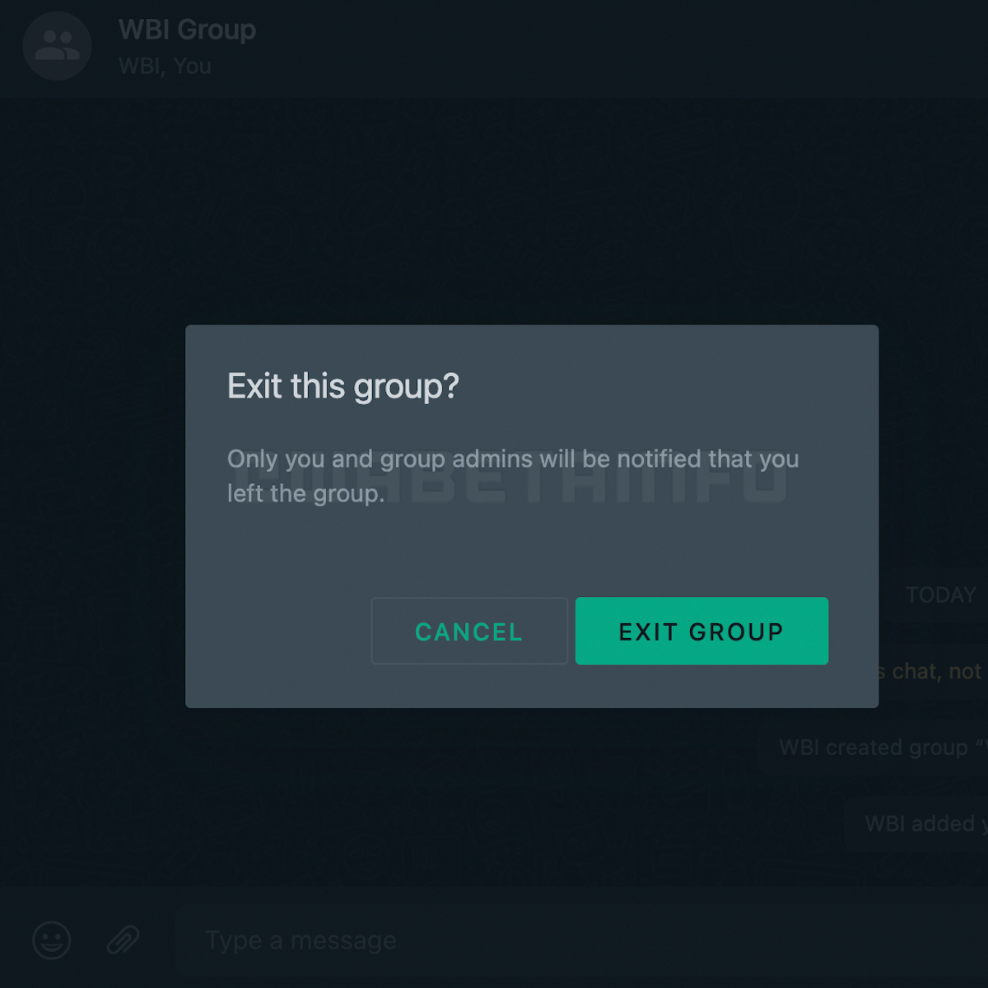Dismiss dialog with the CANCEL button
Image resolution: width=988 pixels, height=988 pixels.
point(469,631)
